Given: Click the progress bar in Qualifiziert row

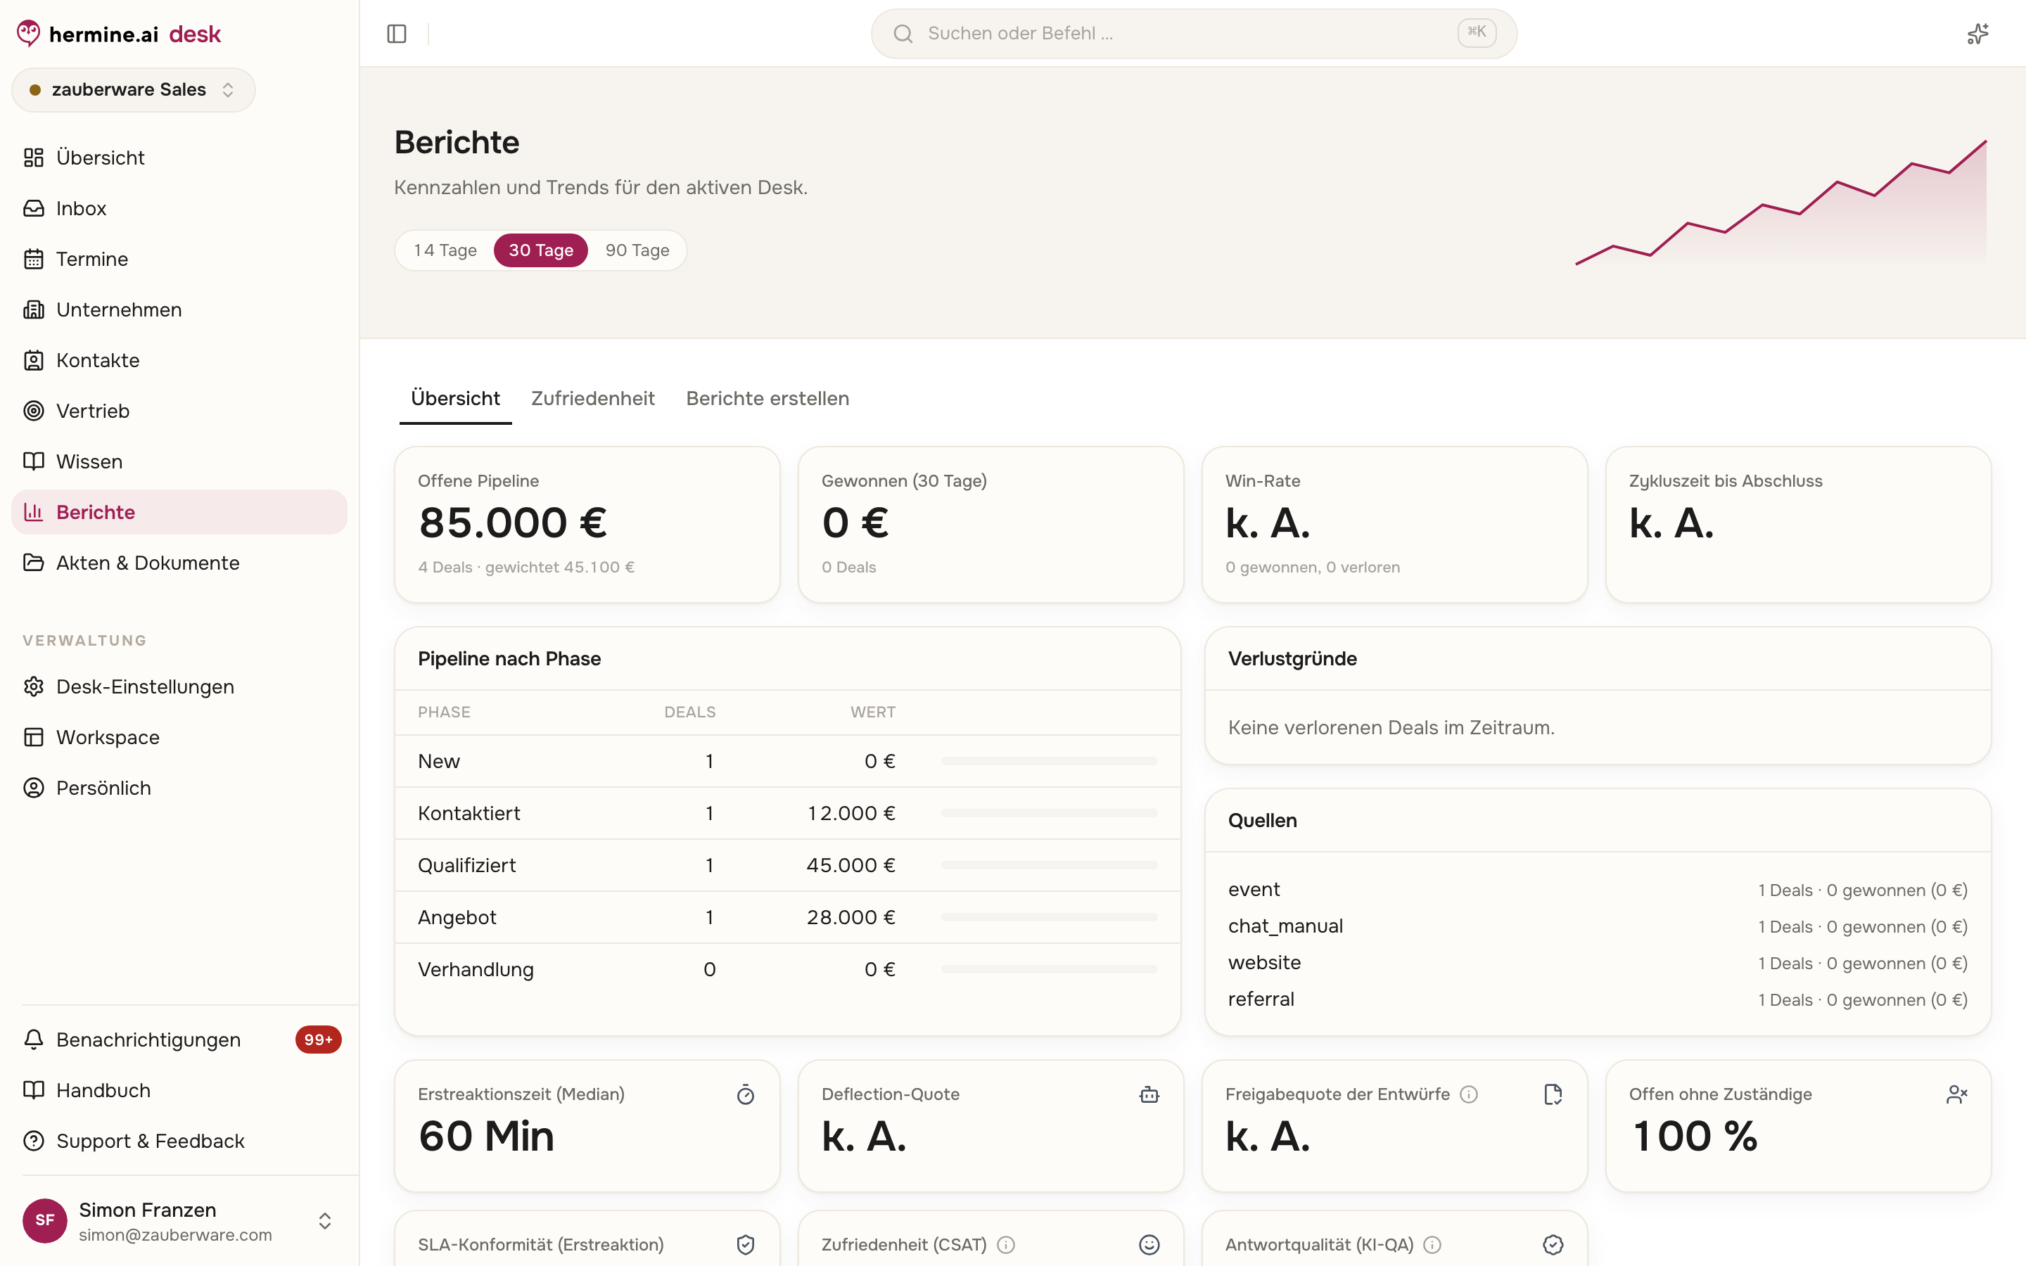Looking at the screenshot, I should [x=1049, y=865].
